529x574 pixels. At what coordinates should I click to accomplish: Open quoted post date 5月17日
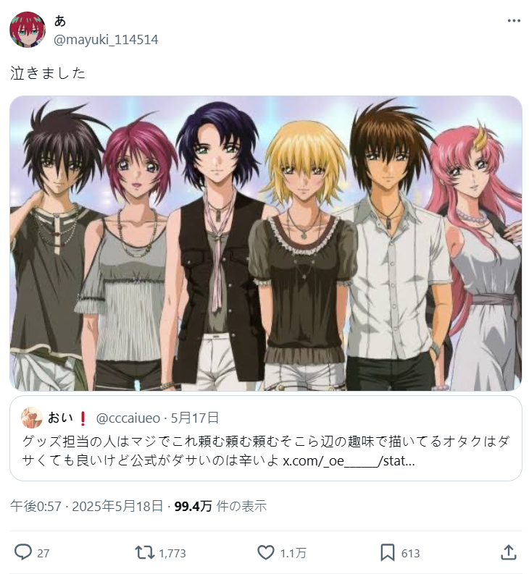pos(195,418)
